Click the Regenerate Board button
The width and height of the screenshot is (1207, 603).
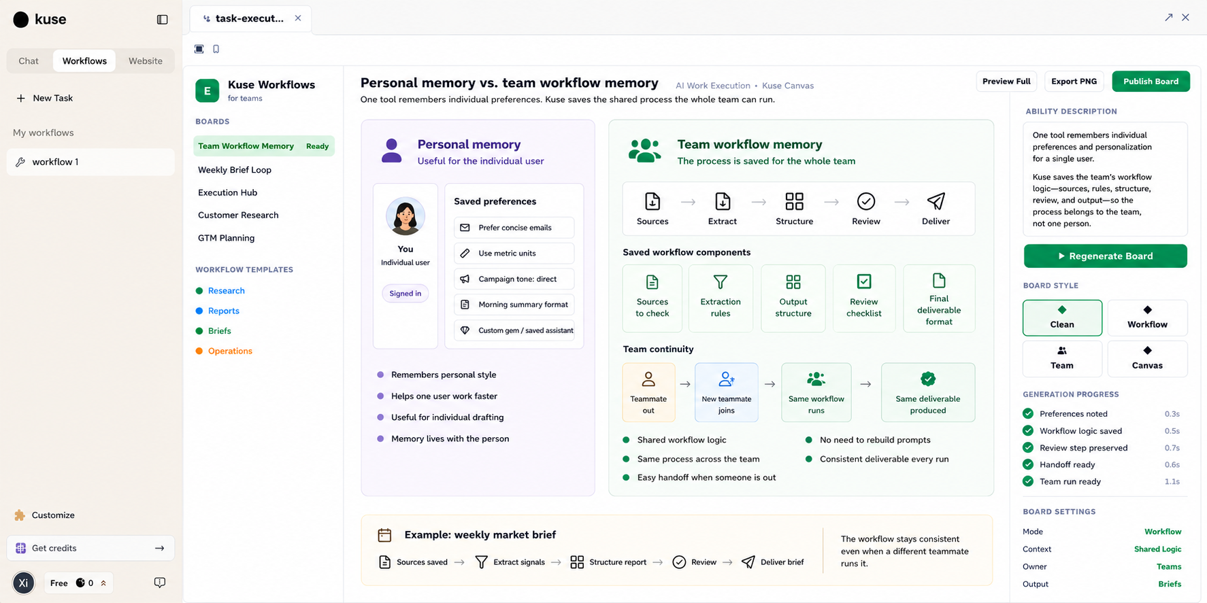pos(1105,256)
